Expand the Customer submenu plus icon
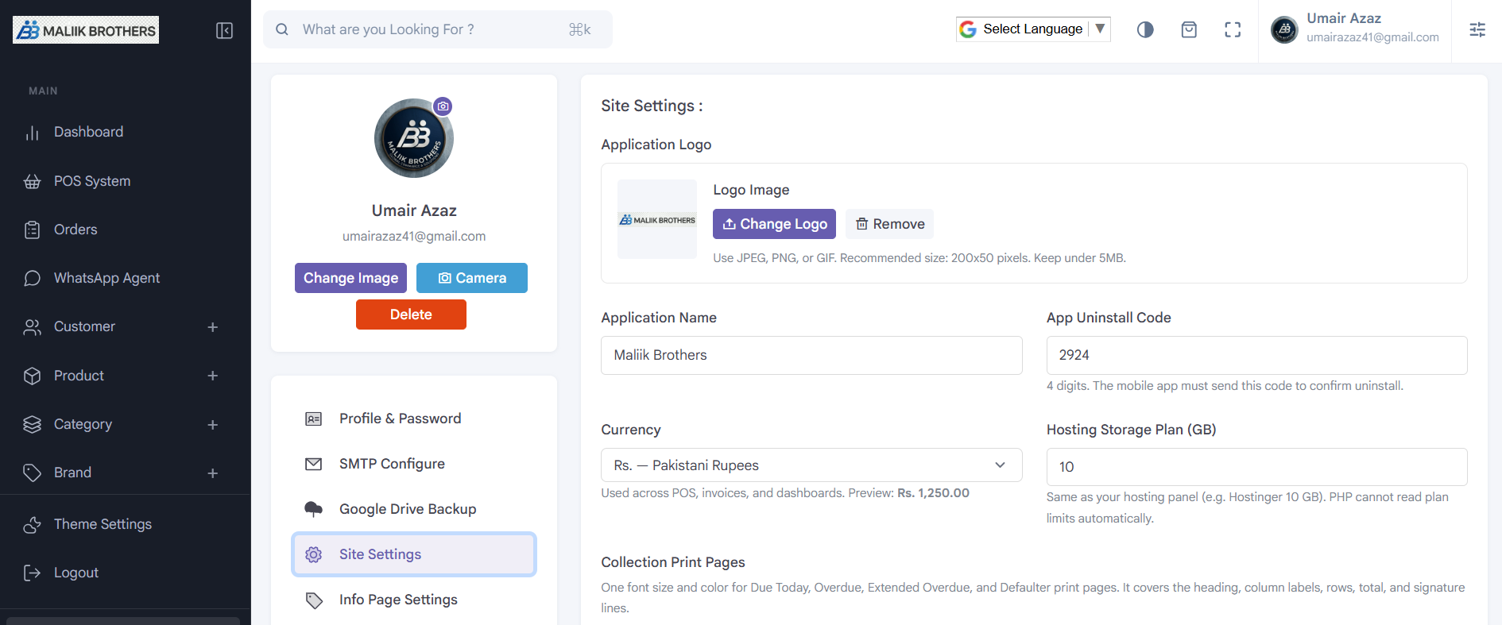 point(213,327)
